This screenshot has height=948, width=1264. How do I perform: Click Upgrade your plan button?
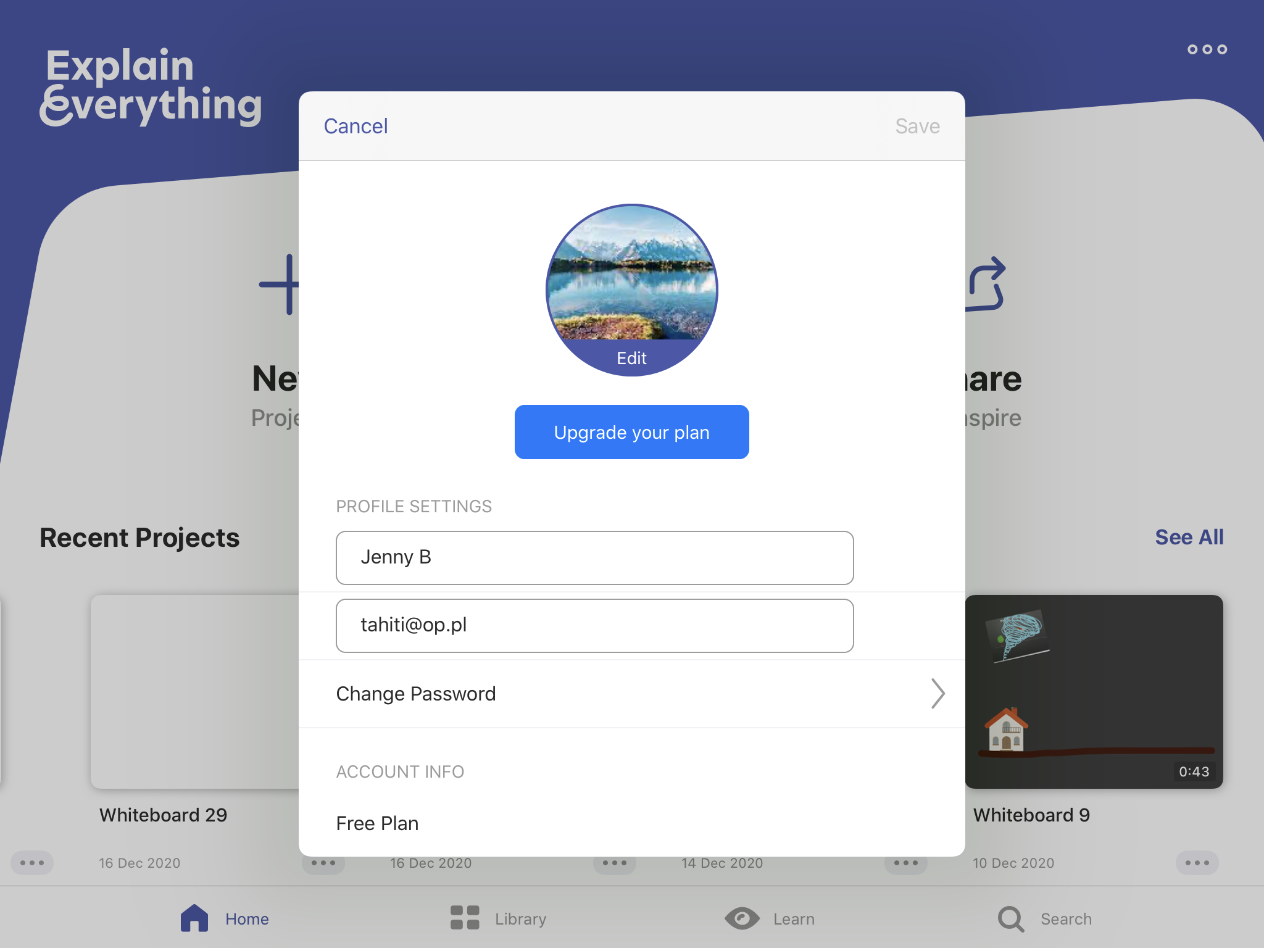tap(631, 431)
